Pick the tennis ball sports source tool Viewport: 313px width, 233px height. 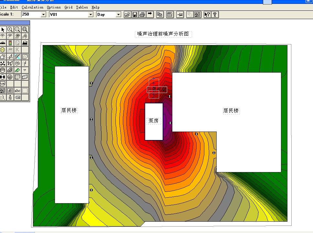[x=3, y=50]
